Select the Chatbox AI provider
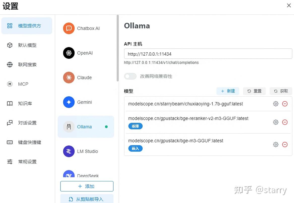294x203 pixels. coord(86,28)
